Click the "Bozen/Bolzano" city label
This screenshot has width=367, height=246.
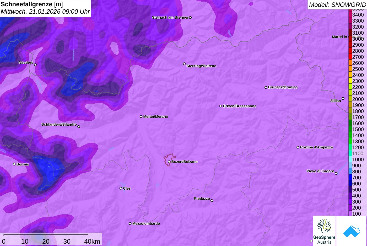pos(185,162)
